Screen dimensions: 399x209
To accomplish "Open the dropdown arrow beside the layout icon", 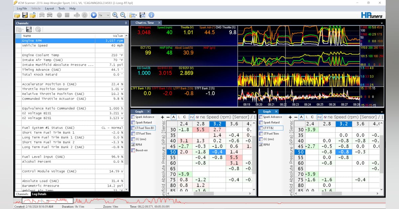I will pyautogui.click(x=136, y=15).
